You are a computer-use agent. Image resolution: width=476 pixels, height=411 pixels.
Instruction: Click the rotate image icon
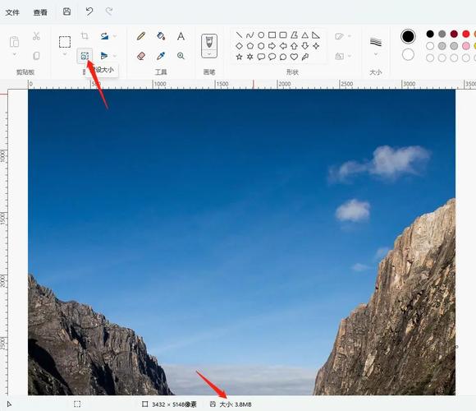(x=104, y=36)
